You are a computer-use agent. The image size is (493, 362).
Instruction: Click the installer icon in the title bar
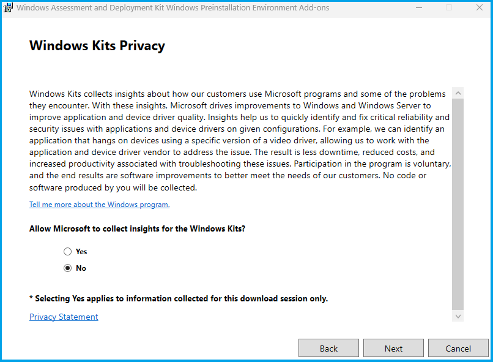8,8
